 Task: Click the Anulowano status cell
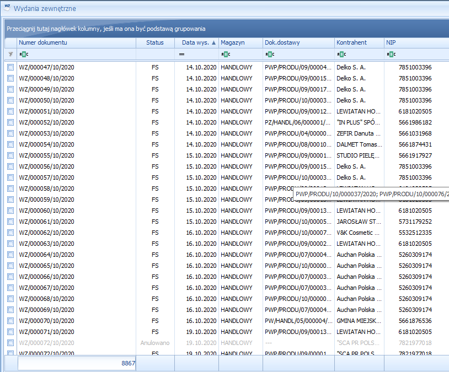tap(155, 343)
